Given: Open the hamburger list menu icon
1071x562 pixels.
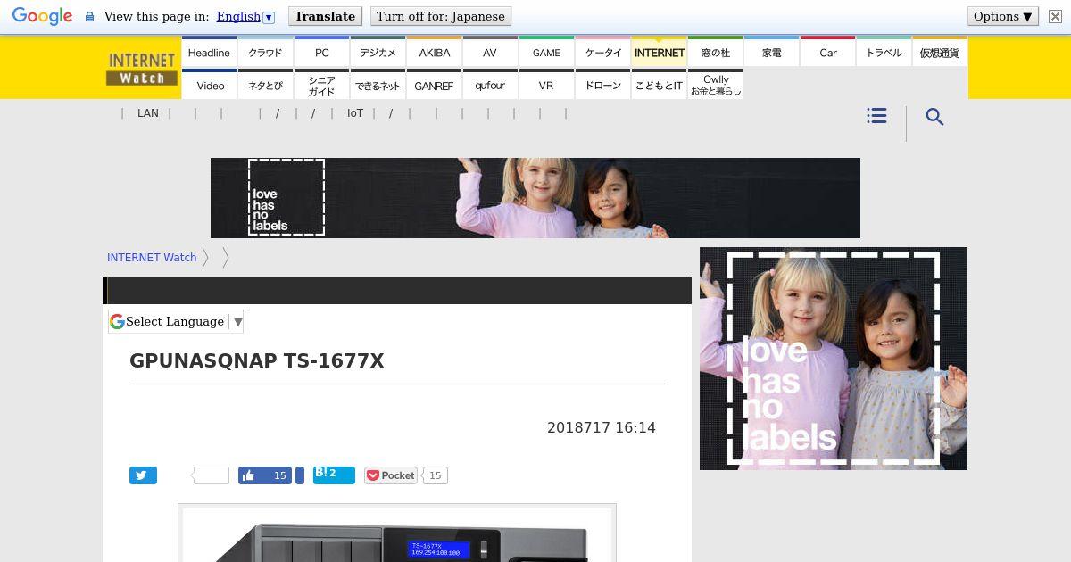Looking at the screenshot, I should pos(876,116).
